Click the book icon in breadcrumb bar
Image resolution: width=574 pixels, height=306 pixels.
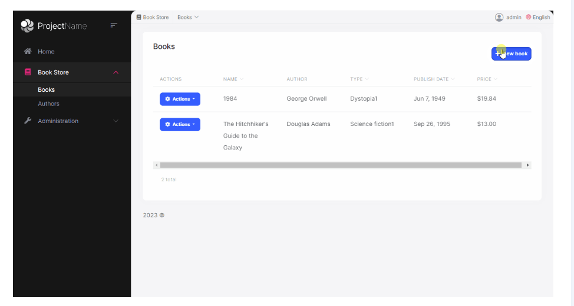pos(139,17)
